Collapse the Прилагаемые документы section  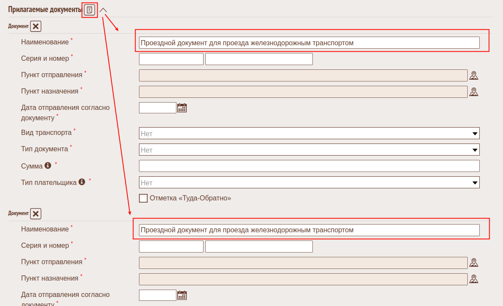click(x=103, y=10)
